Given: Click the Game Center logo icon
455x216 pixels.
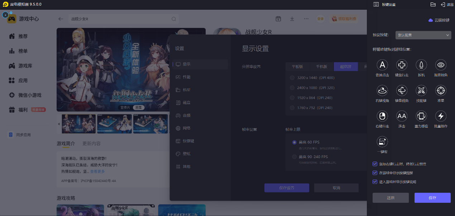Looking at the screenshot, I should coord(12,19).
